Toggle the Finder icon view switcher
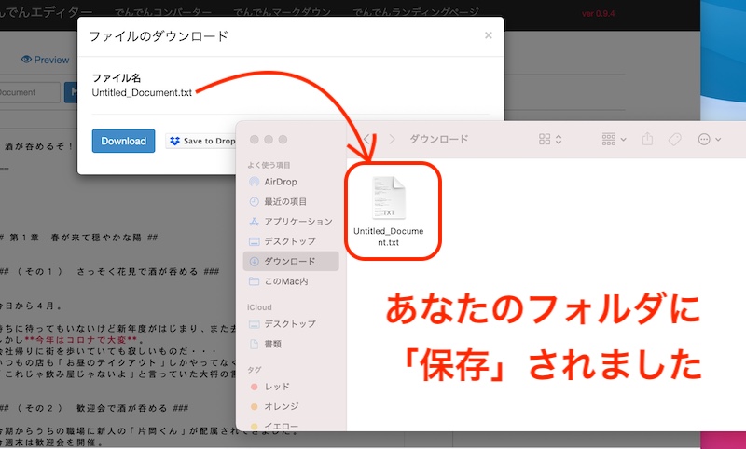746x449 pixels. (550, 139)
